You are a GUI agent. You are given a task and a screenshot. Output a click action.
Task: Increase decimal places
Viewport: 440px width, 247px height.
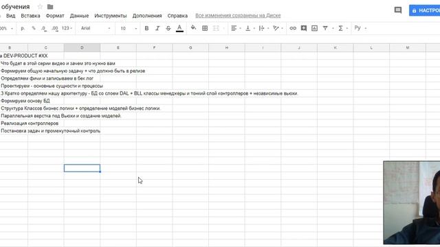pos(55,28)
